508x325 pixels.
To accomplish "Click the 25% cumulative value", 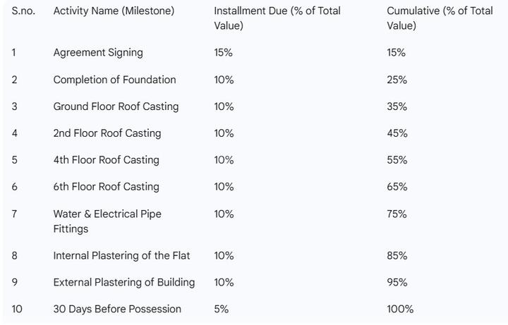I will [397, 80].
